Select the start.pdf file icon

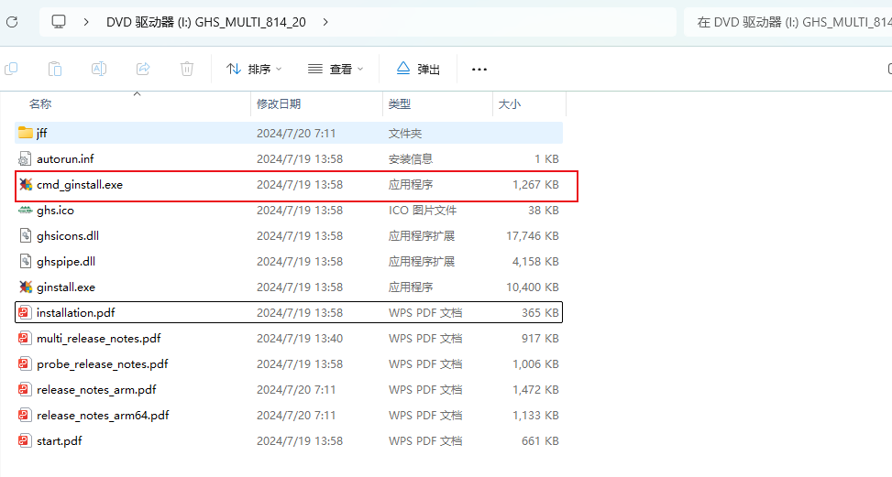click(x=26, y=440)
